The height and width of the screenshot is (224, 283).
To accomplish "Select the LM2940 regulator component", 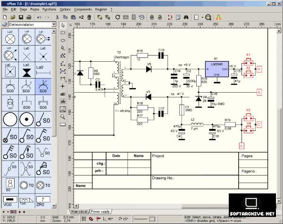I will pyautogui.click(x=217, y=69).
